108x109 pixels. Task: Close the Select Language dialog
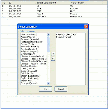pos(86,26)
